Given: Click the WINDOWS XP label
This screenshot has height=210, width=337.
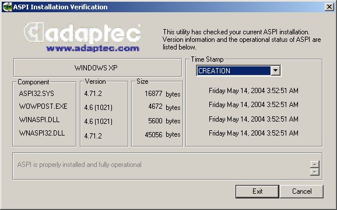Looking at the screenshot, I should coord(96,68).
